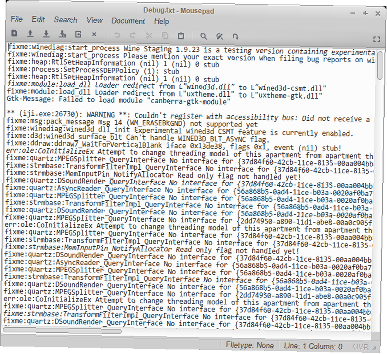This screenshot has width=387, height=354.
Task: Open the Document menu
Action: click(128, 21)
